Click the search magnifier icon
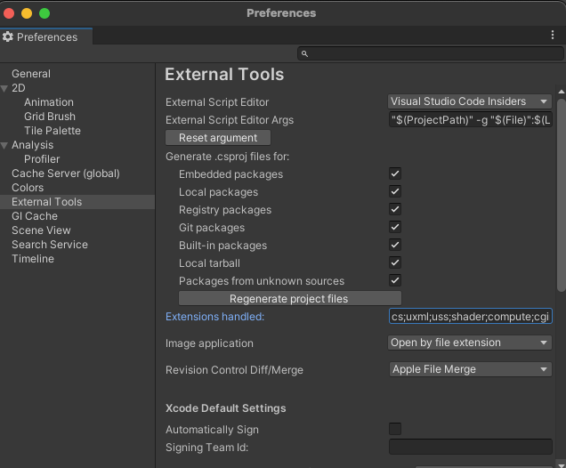Image resolution: width=566 pixels, height=468 pixels. click(304, 54)
